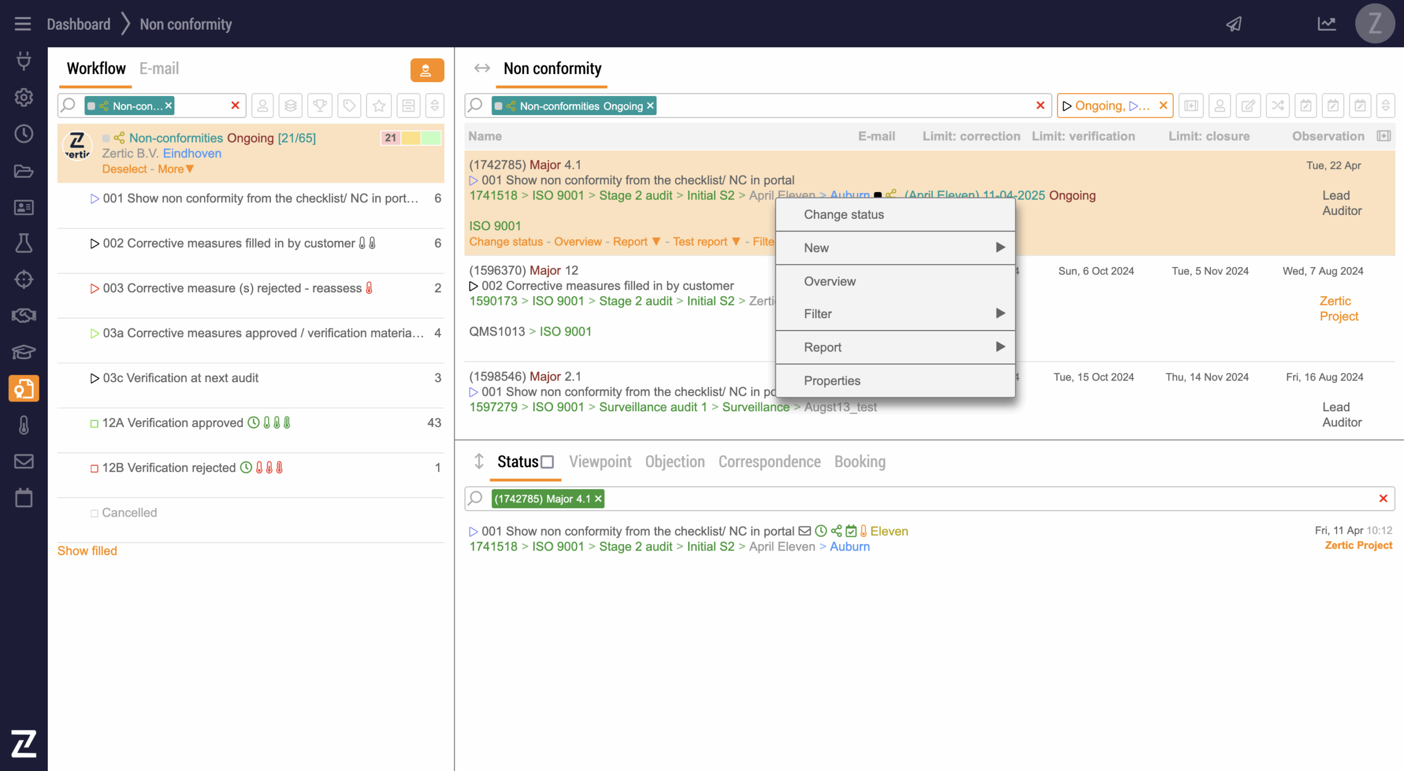Click the orange user button in Workflow panel
This screenshot has height=771, width=1404.
click(427, 70)
